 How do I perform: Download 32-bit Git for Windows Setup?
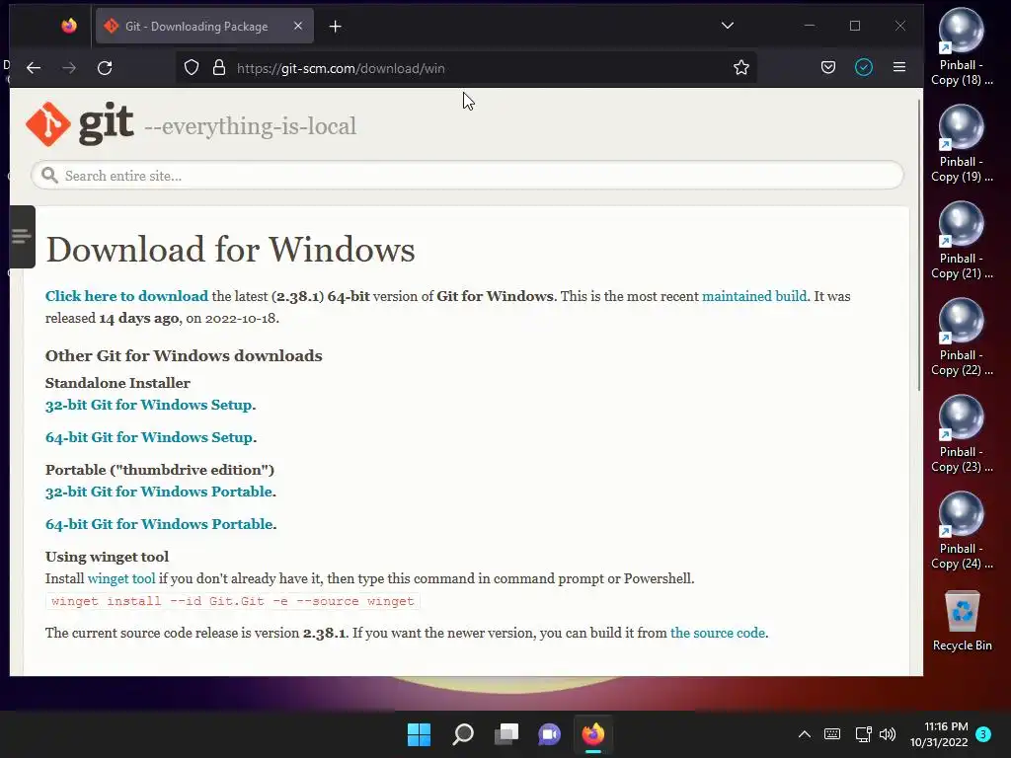tap(148, 405)
